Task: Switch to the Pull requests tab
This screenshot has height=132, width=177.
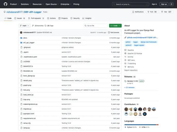Action: click(x=36, y=18)
